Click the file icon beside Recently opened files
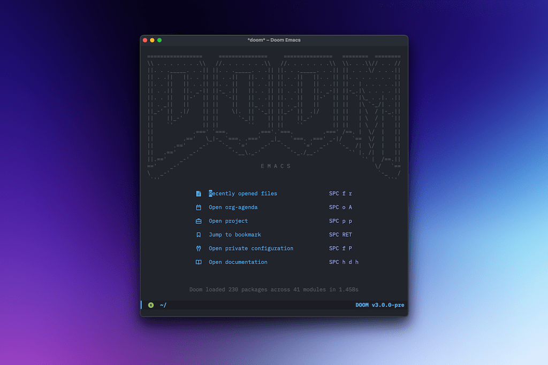548x365 pixels. coord(199,193)
